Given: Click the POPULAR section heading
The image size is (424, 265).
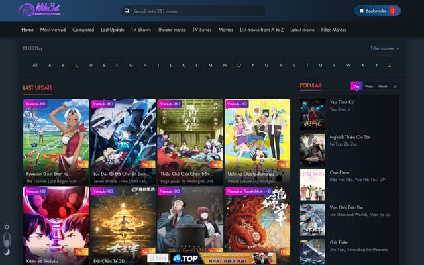Looking at the screenshot, I should 311,85.
